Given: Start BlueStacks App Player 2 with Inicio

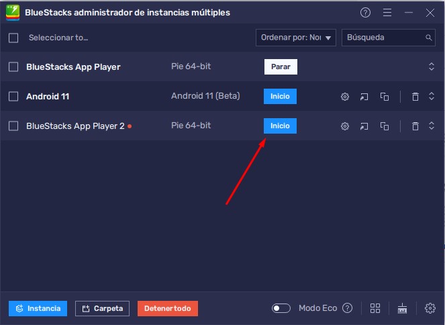Looking at the screenshot, I should coord(280,126).
